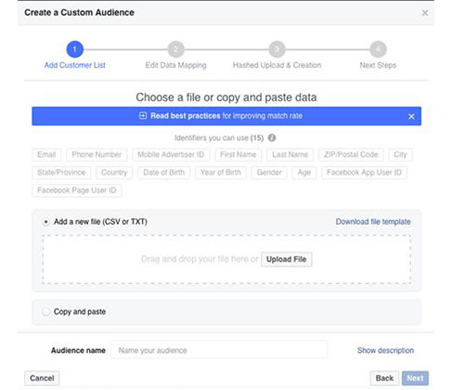
Task: Click Show description link
Action: tap(385, 350)
